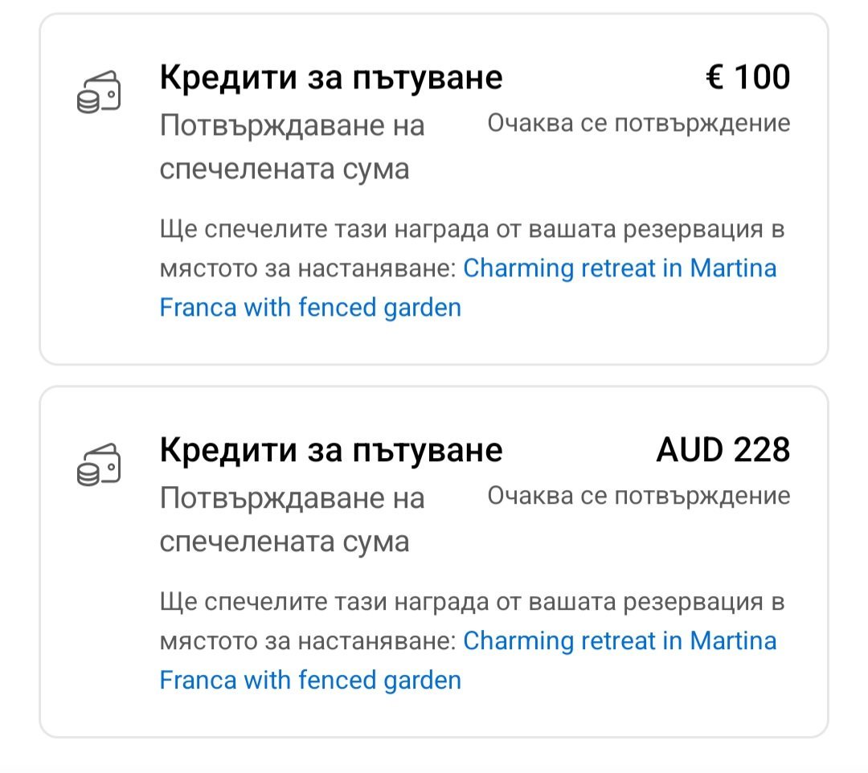The image size is (868, 773).
Task: Click 'Charming retreat in Martina' in the first card
Action: 620,268
